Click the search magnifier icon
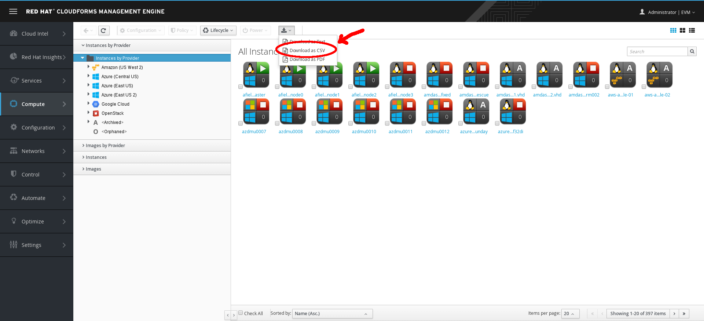The image size is (704, 321). tap(692, 51)
